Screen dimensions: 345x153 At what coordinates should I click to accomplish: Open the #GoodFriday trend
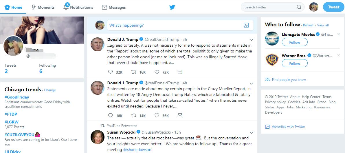pos(17,97)
